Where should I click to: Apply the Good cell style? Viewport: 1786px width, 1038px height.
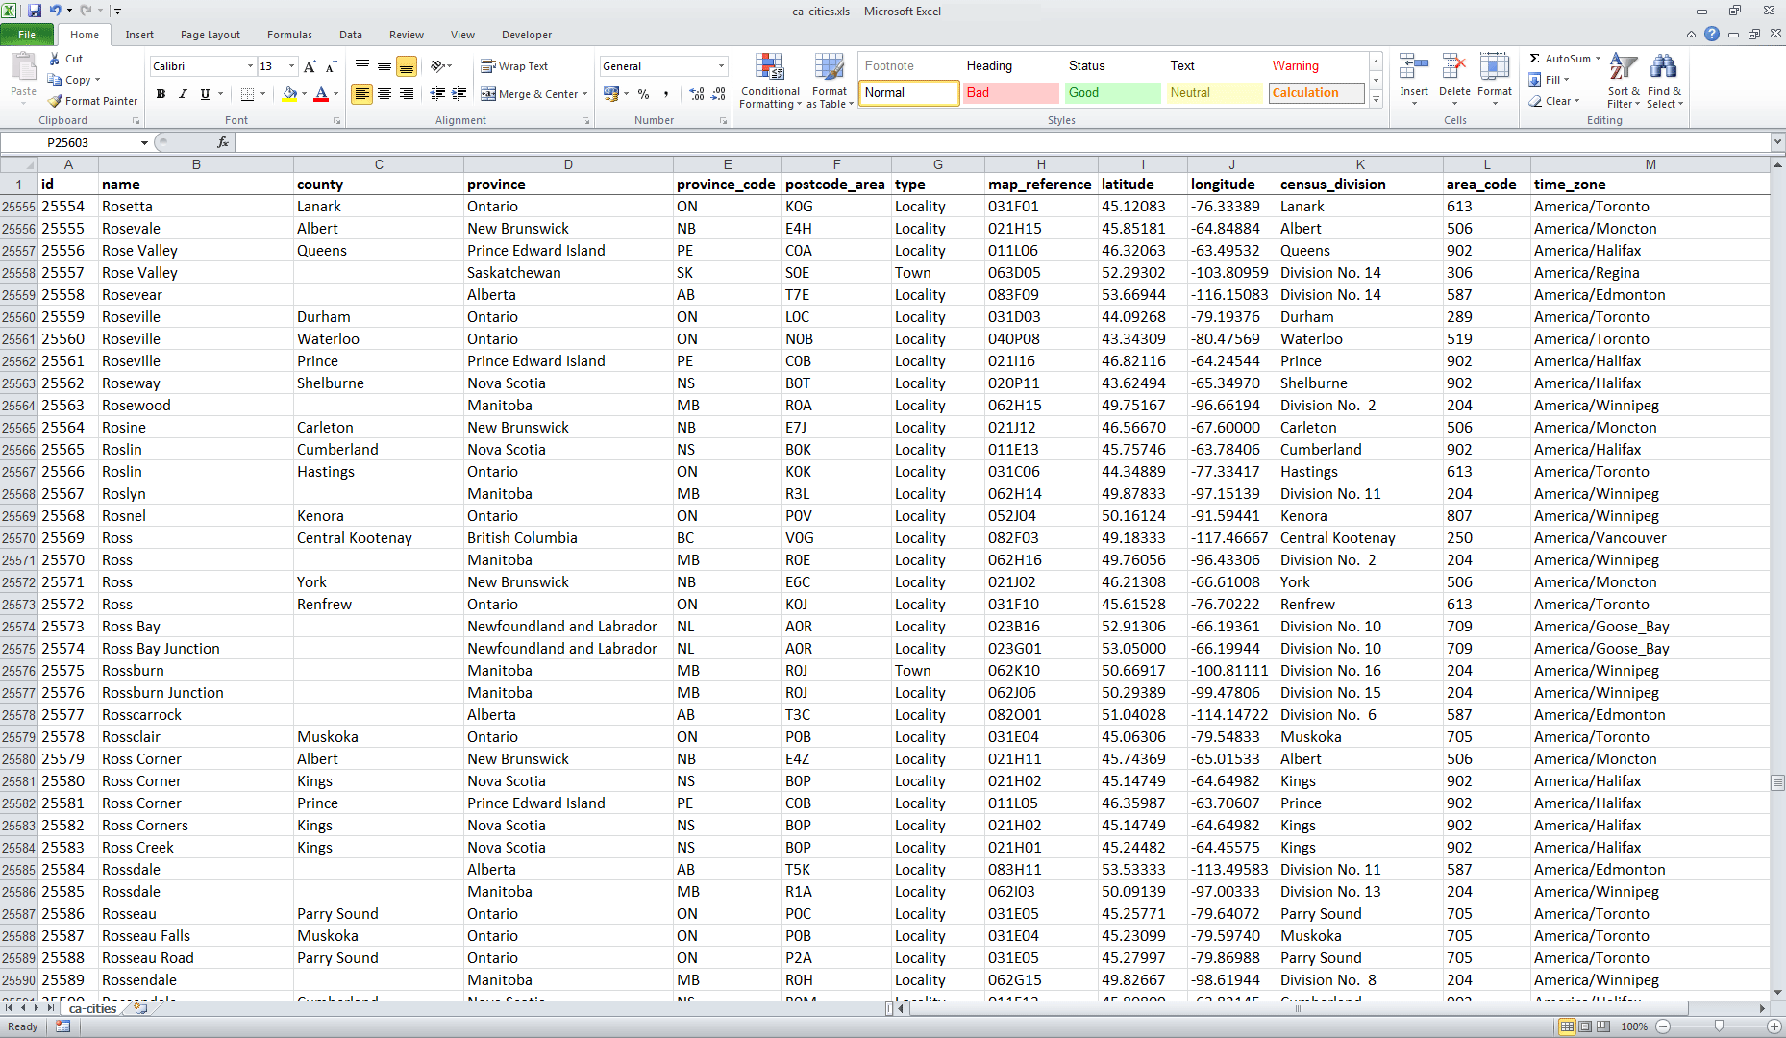[x=1110, y=92]
